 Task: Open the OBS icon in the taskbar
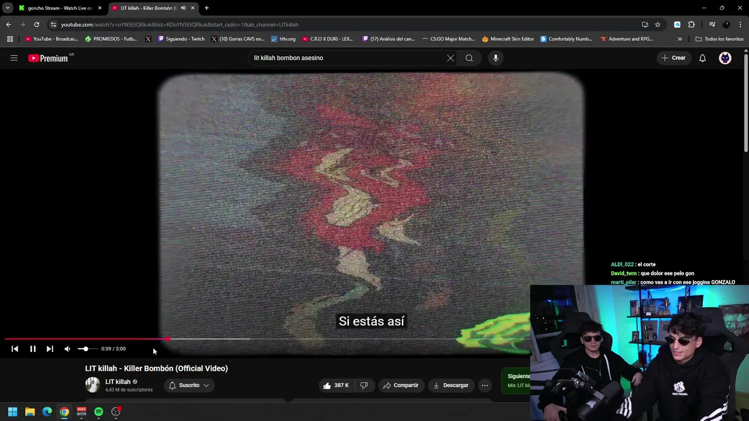tap(116, 412)
